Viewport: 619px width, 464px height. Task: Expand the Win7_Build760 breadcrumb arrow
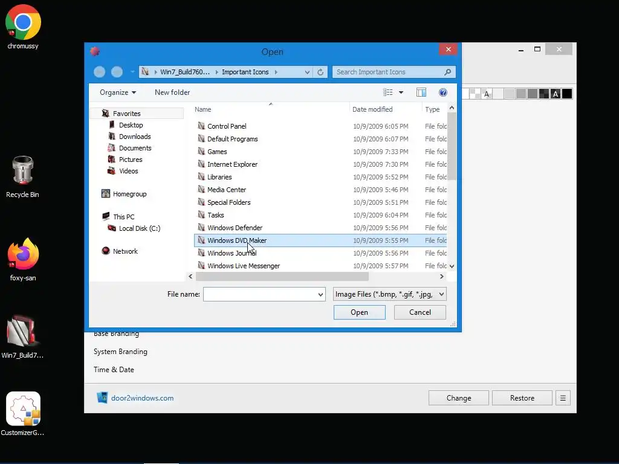217,72
